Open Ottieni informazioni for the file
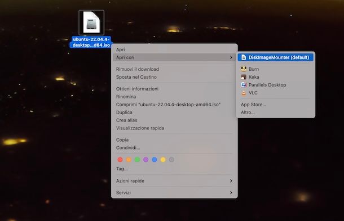 (174, 89)
